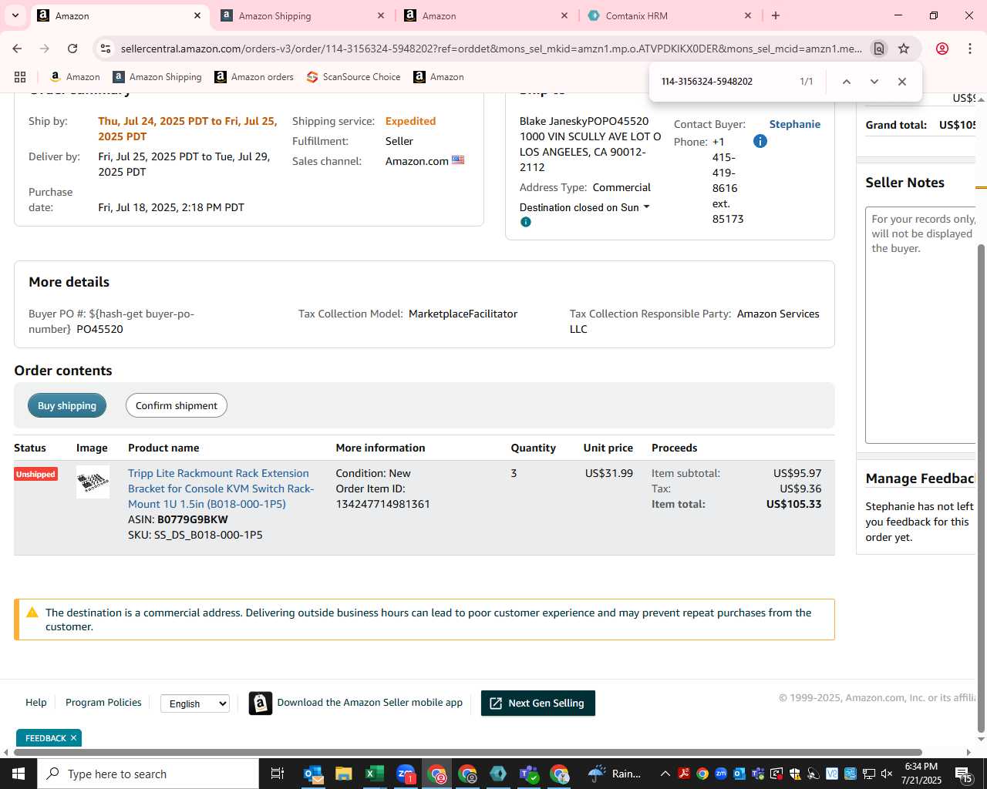Click the item total US$105.33
This screenshot has height=789, width=987.
[x=793, y=504]
